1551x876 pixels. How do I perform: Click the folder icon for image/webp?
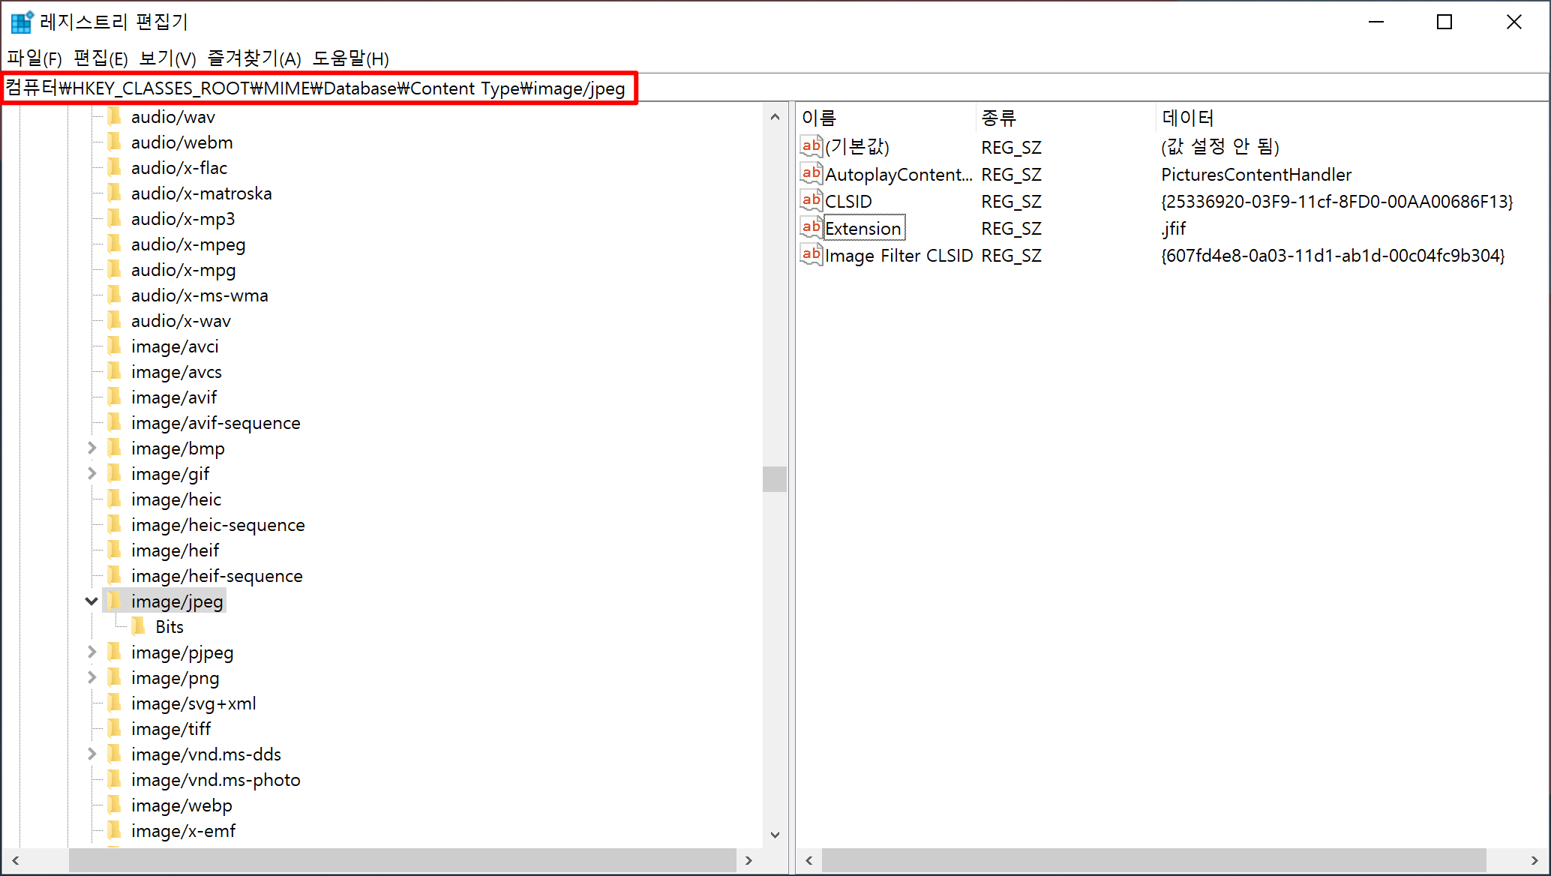click(x=115, y=805)
